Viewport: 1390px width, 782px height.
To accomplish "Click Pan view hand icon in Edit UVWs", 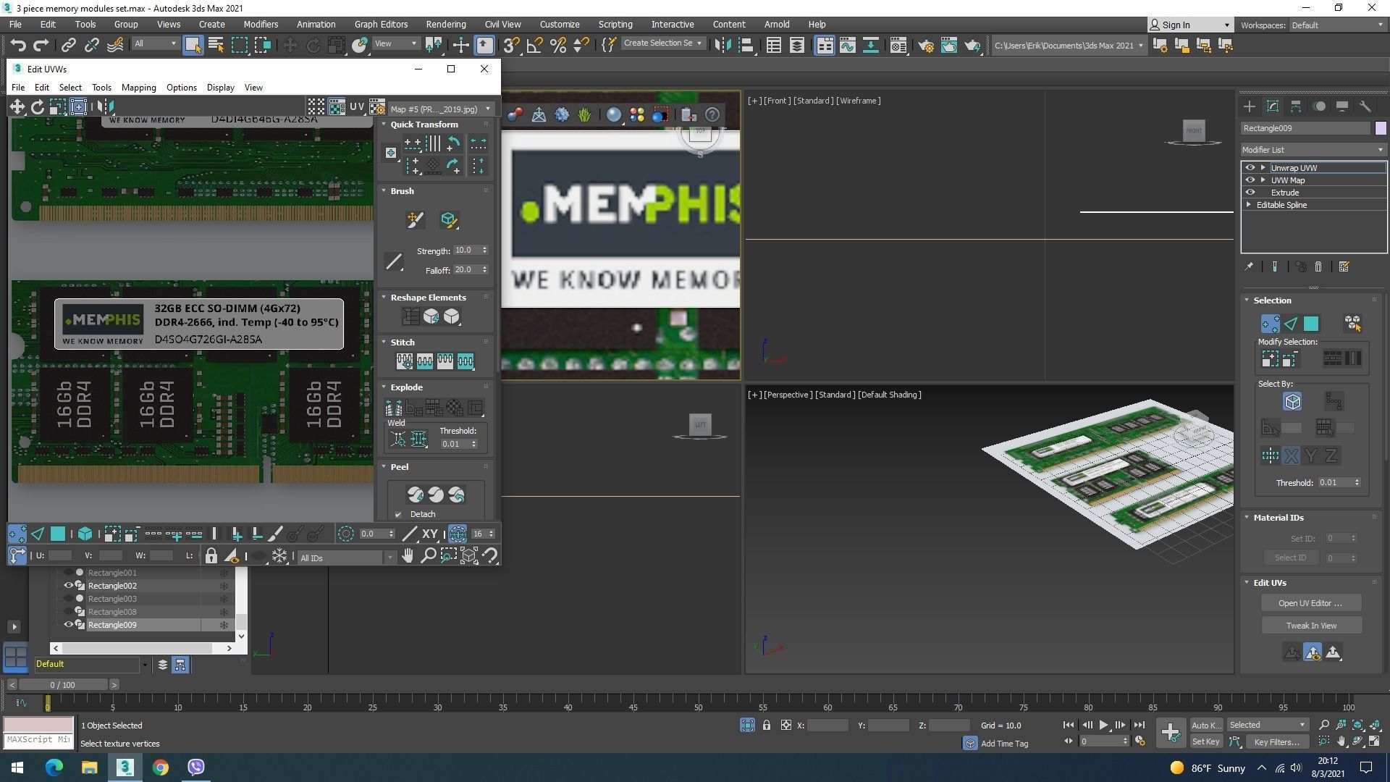I will tap(408, 556).
